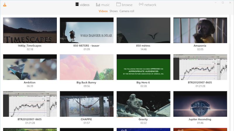This screenshot has width=234, height=131.
Task: Open the videos section label
Action: click(x=85, y=5)
